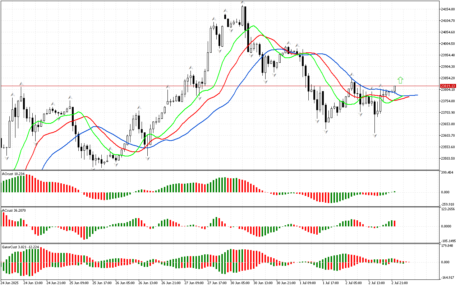The height and width of the screenshot is (287, 460).
Task: Click the down fractal below 26 Jun 13:00 wick
Action: (148, 158)
